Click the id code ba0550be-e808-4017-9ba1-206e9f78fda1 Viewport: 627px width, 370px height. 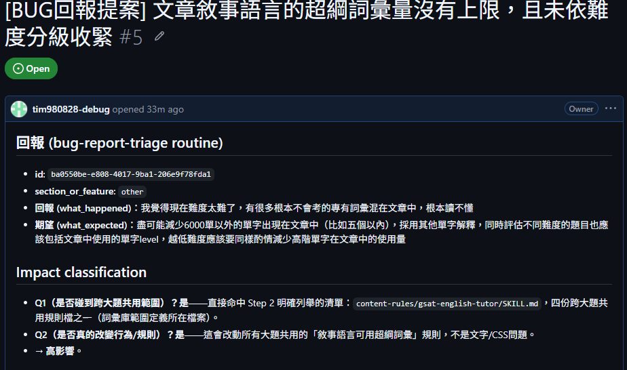point(131,174)
